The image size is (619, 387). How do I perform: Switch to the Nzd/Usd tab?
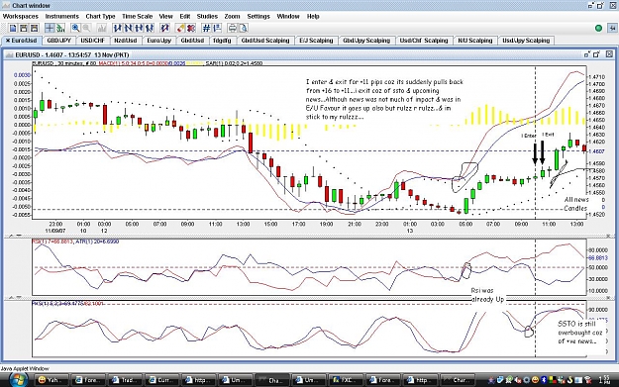(126, 41)
